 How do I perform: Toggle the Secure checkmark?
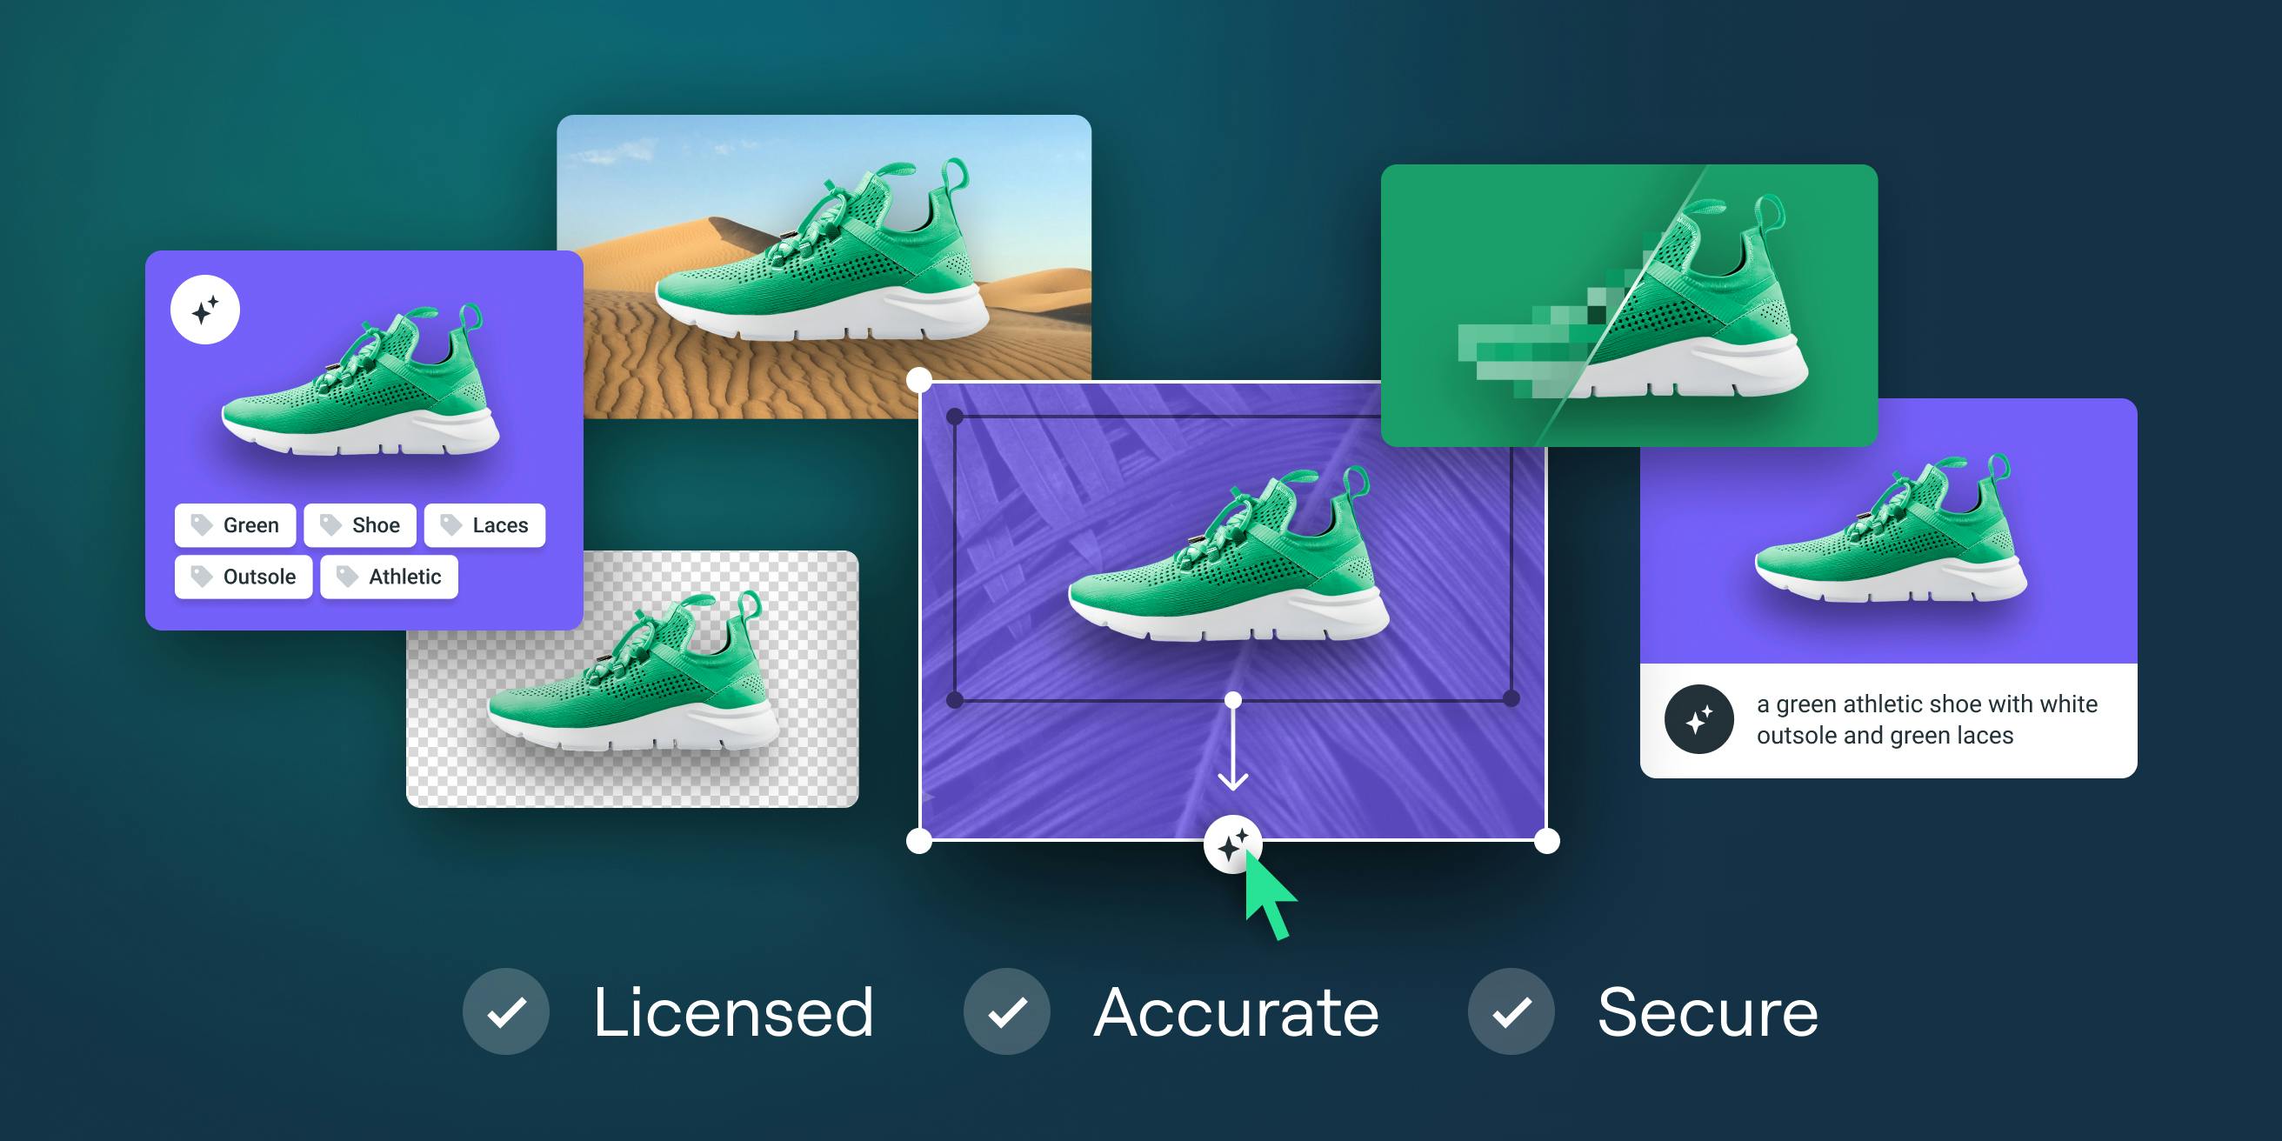pyautogui.click(x=1511, y=1011)
